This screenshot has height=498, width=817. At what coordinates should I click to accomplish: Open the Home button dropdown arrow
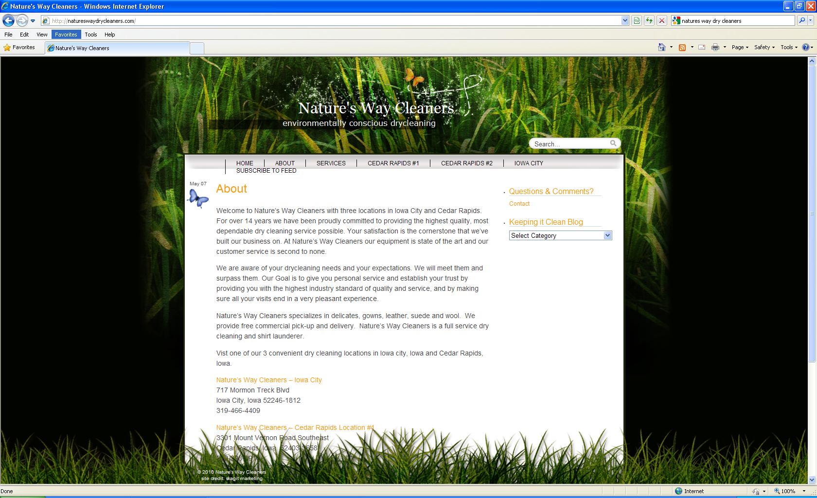[x=671, y=47]
